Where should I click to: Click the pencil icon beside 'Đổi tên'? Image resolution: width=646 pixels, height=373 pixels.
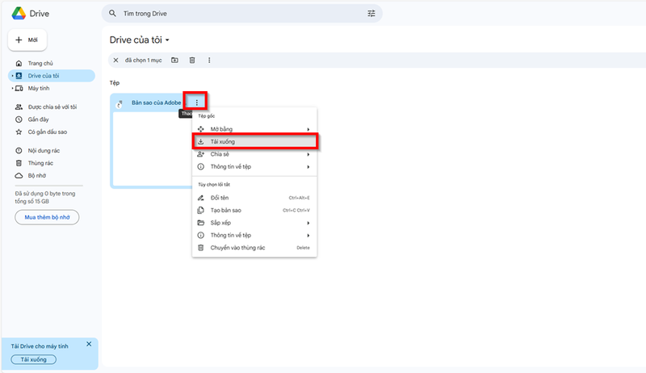pyautogui.click(x=200, y=198)
